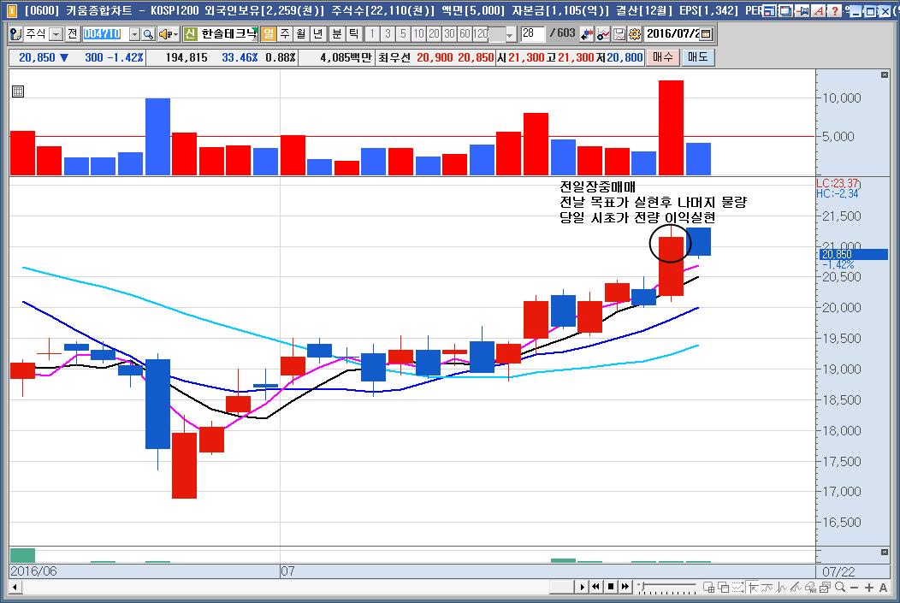Viewport: 900px width, 603px height.
Task: Click the diagonal multi-line icon at bottom
Action: tap(796, 587)
